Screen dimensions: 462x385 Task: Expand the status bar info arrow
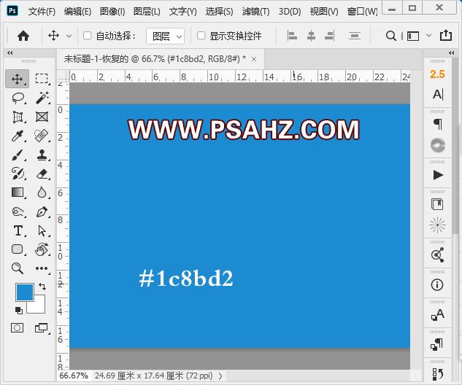(220, 376)
